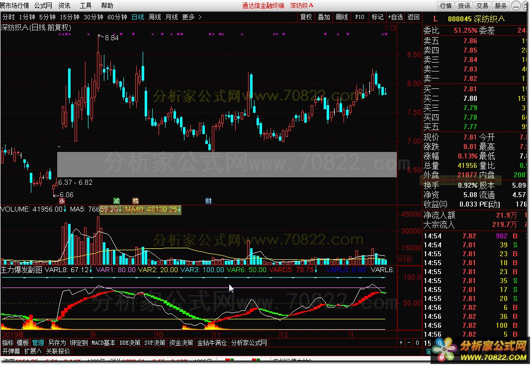Click the arrow after VARL8 value

click(91, 270)
